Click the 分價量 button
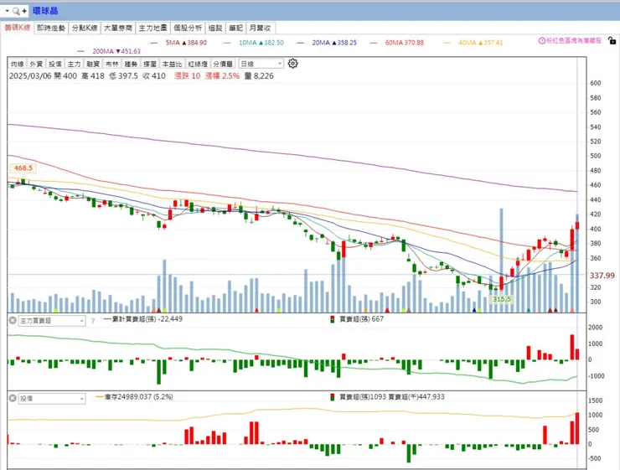Image resolution: width=620 pixels, height=470 pixels. 223,64
